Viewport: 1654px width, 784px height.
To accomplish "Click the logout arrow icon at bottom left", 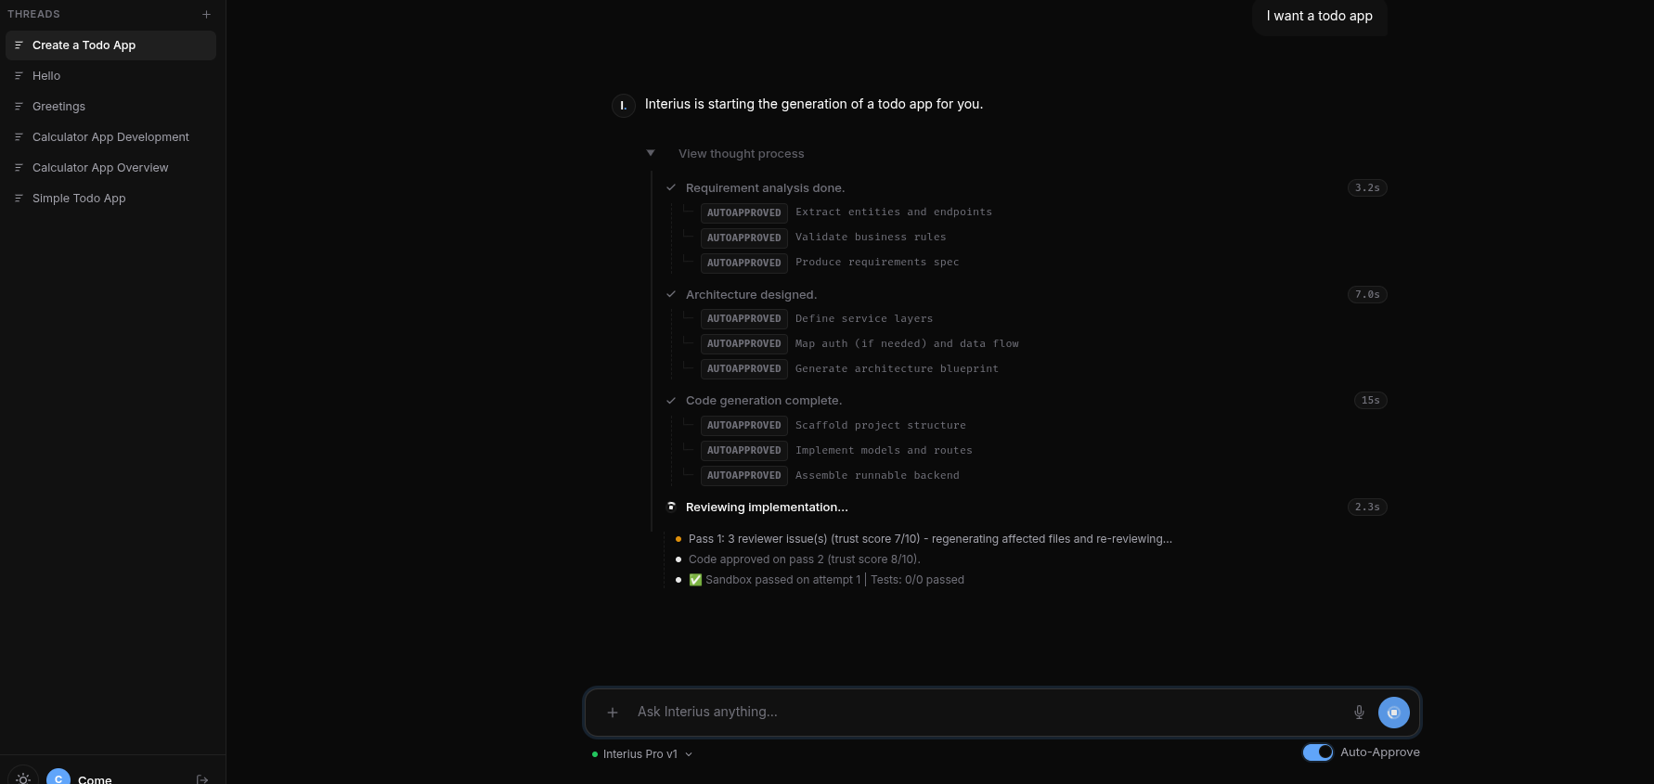I will (202, 779).
